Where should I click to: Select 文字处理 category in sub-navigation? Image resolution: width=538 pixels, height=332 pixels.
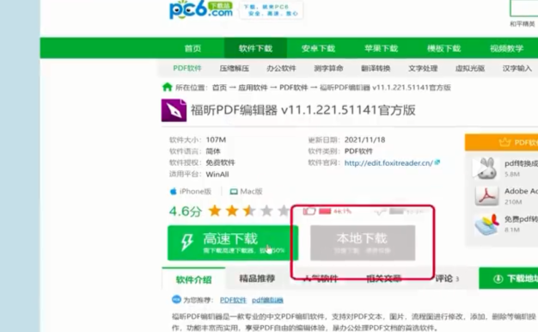[423, 68]
